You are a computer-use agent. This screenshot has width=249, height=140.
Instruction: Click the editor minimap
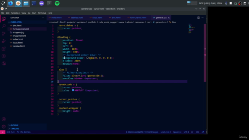click(191, 28)
